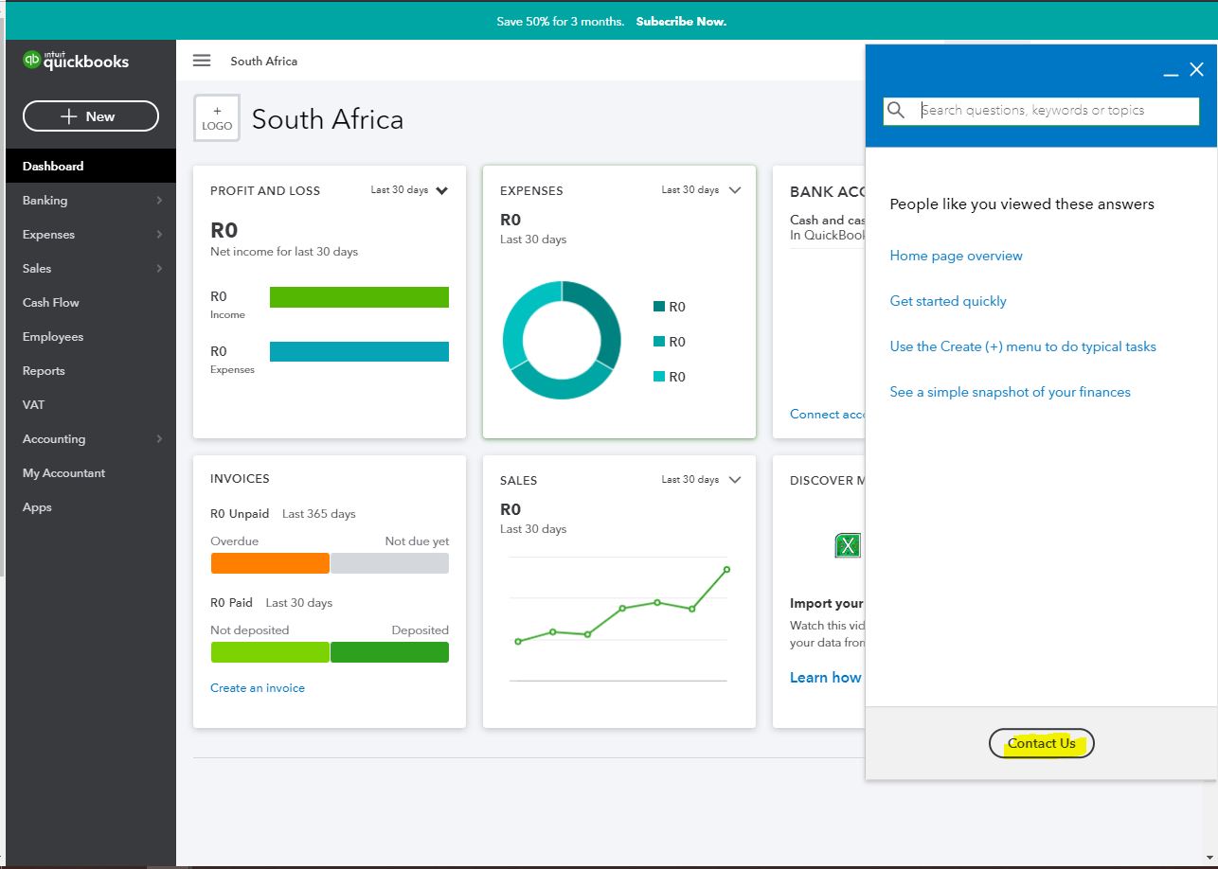
Task: Click South Africa in the top header bar
Action: point(264,61)
